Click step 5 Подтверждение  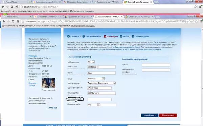(x=140, y=37)
